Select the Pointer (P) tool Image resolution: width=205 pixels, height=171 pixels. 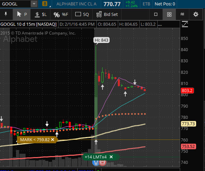click(x=22, y=14)
